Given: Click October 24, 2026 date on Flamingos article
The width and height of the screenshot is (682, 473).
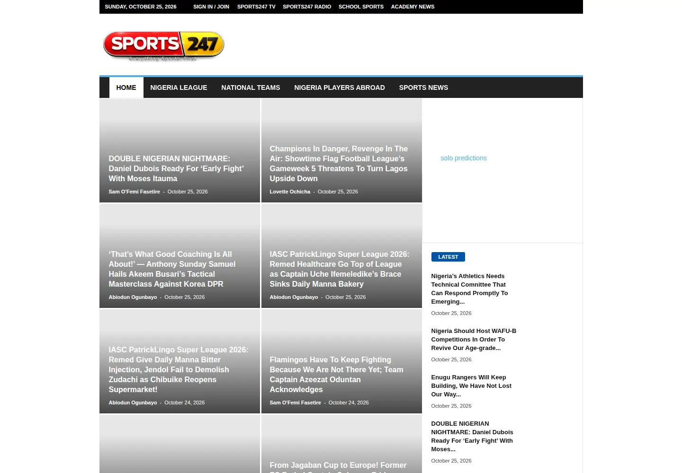Looking at the screenshot, I should click(x=349, y=403).
